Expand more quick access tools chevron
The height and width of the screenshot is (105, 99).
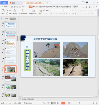[x=27, y=7]
